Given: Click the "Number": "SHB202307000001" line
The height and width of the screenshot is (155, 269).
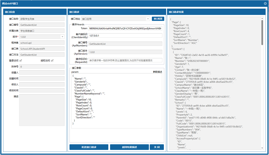Looking at the screenshot, I should (x=192, y=61).
